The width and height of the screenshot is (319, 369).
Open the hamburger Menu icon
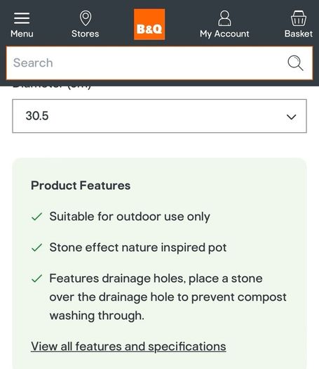(22, 18)
